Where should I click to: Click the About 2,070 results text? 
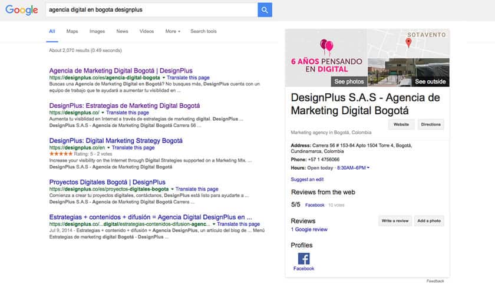point(85,50)
